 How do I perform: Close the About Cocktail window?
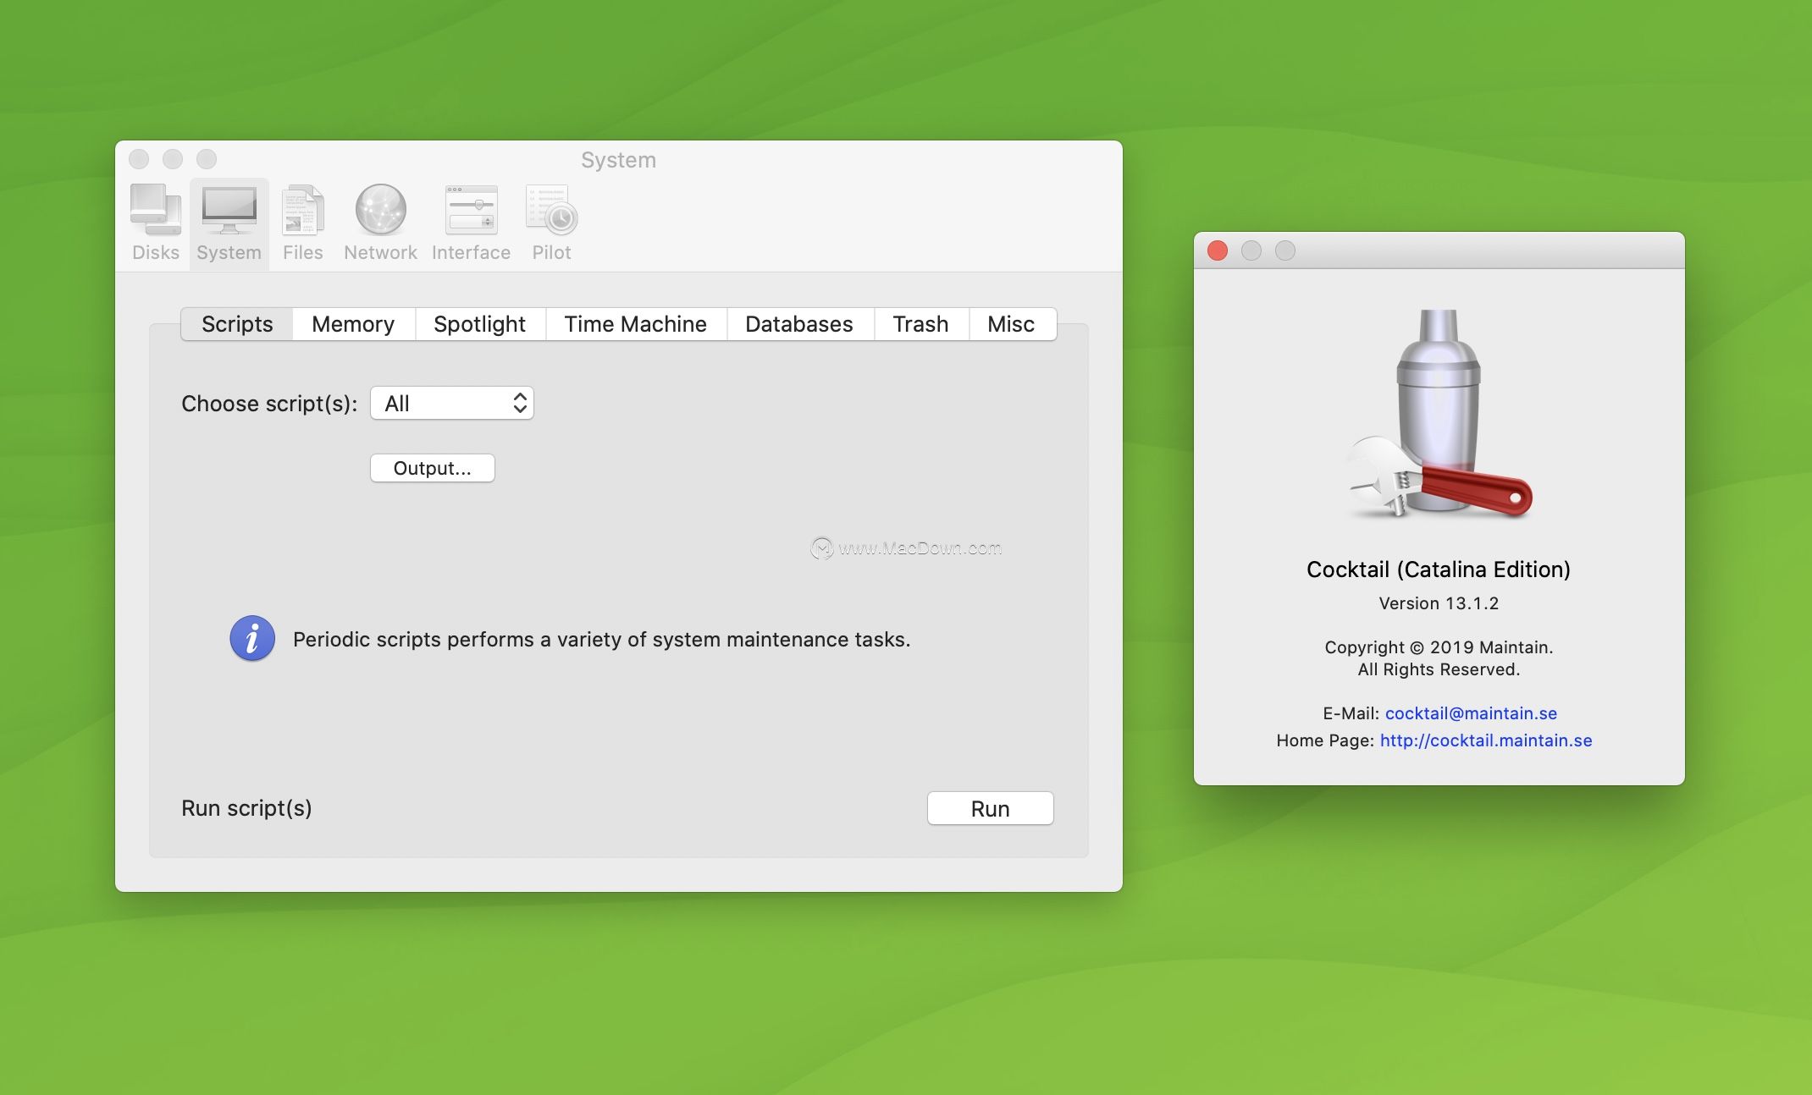(x=1218, y=250)
